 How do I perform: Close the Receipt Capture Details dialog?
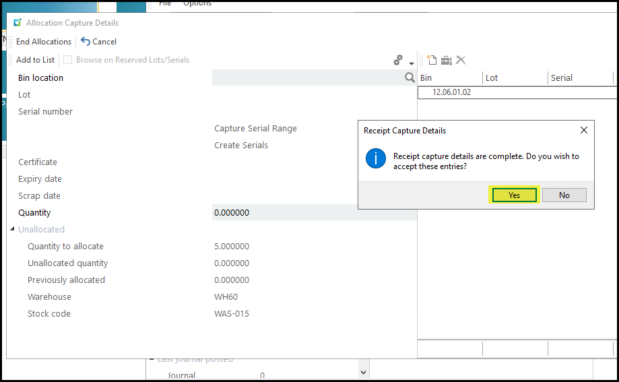point(583,130)
